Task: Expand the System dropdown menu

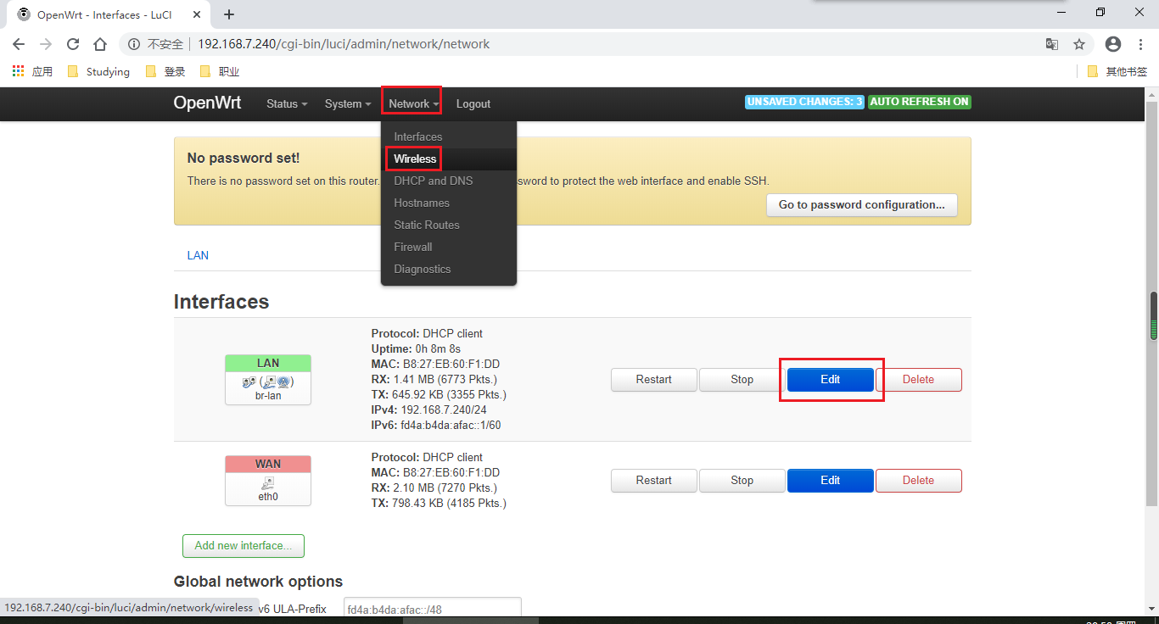Action: 348,103
